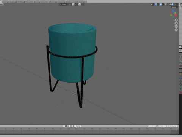The width and height of the screenshot is (182, 137).
Task: Open the Compositing workspace tab
Action: [61, 2]
